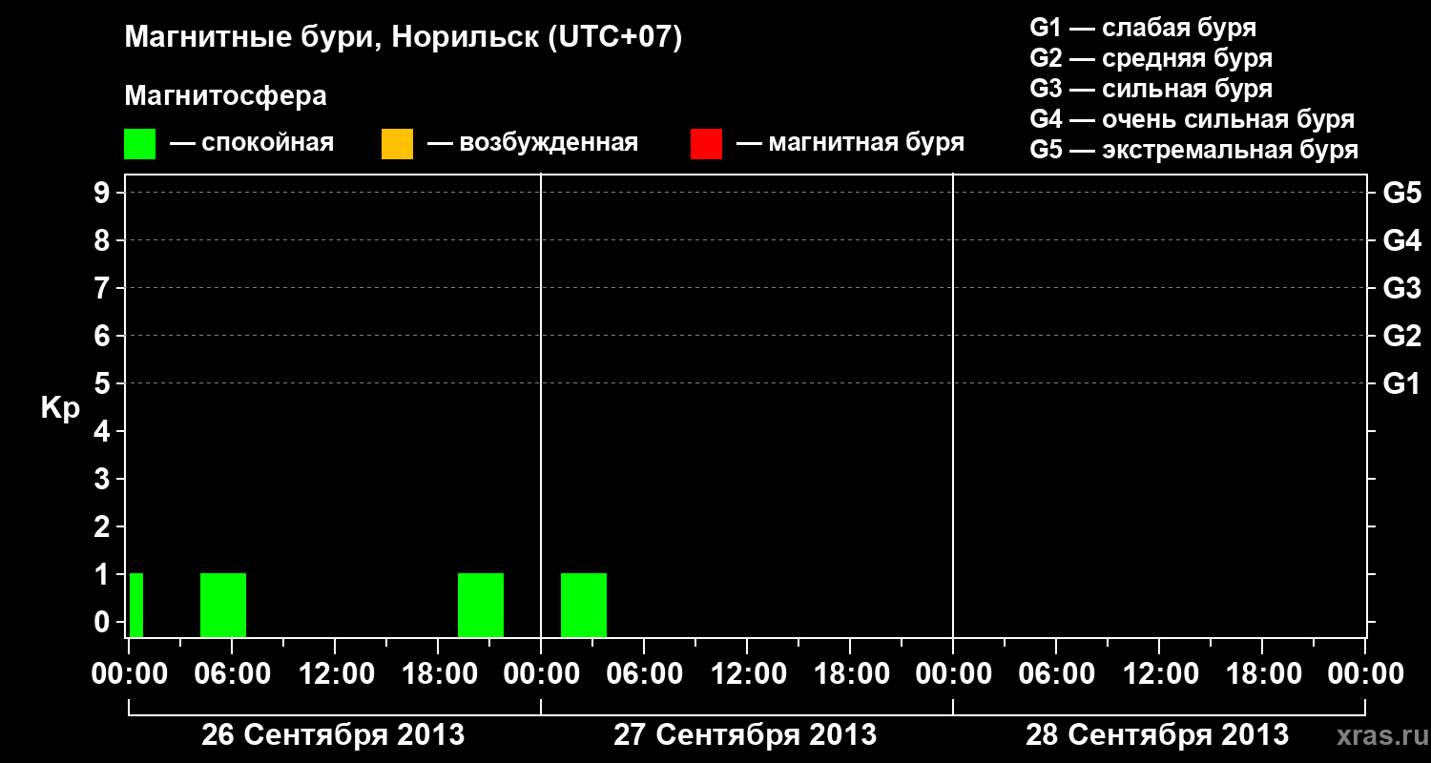Screen dimensions: 1431x763
Task: Click the '12:00' time label under 28 September
Action: click(1159, 673)
